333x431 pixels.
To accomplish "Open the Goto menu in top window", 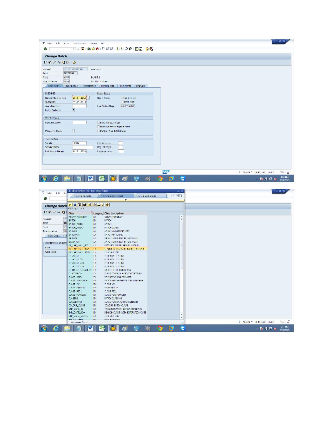I will pyautogui.click(x=67, y=44).
